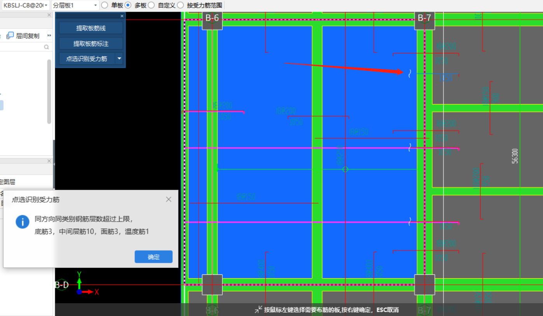Click the green circle rebar marker on slab

point(345,169)
